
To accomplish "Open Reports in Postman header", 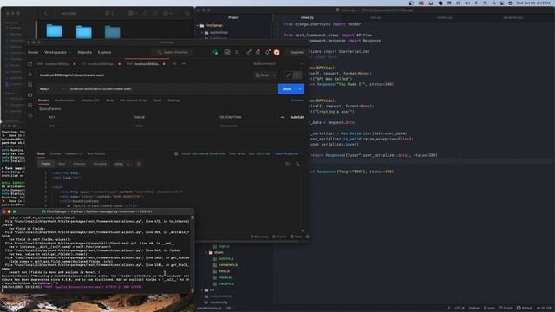I will tap(84, 52).
